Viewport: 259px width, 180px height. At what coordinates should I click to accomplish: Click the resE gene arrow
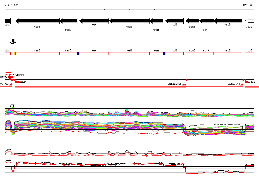pyautogui.click(x=37, y=21)
